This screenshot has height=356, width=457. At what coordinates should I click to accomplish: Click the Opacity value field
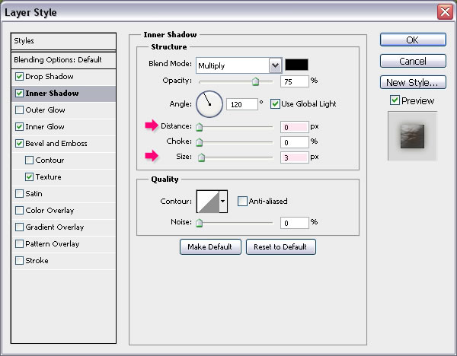pos(294,81)
